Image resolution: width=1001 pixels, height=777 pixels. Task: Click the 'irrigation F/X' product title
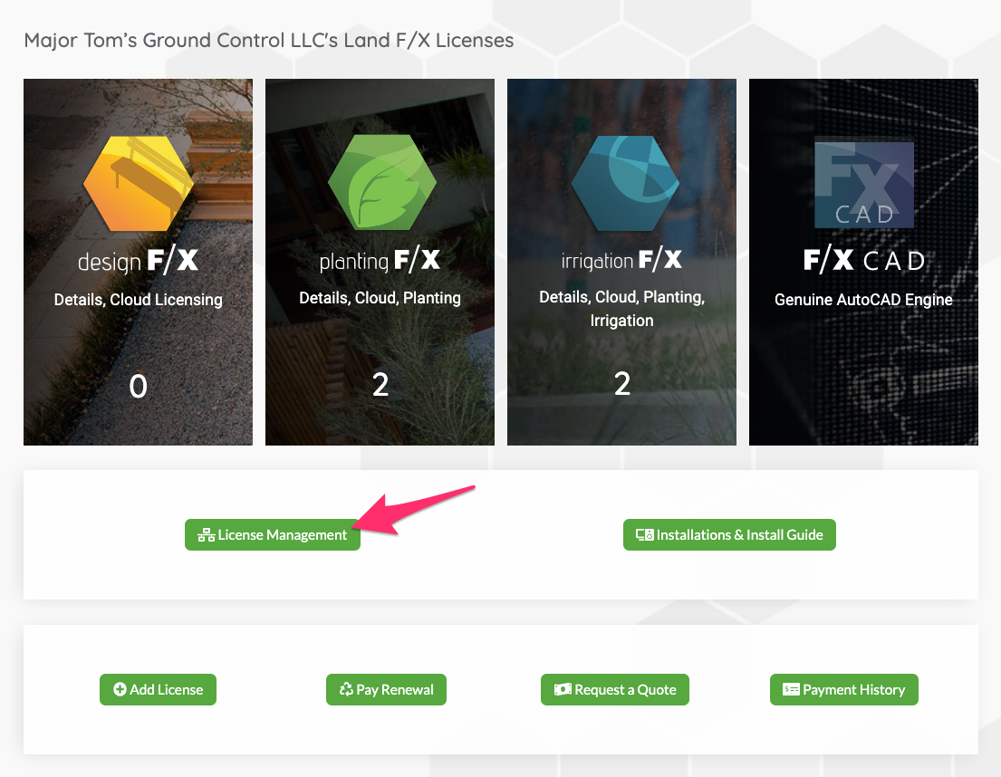(621, 260)
